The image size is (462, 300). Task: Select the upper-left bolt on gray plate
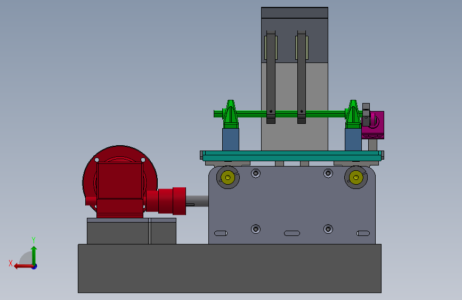(x=256, y=173)
